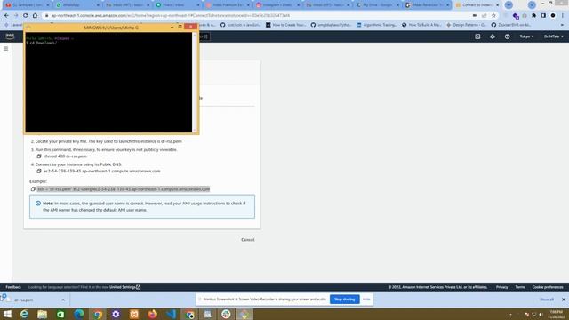Bookmark this page with the star
Viewport: 569px width, 320px height.
click(493, 16)
